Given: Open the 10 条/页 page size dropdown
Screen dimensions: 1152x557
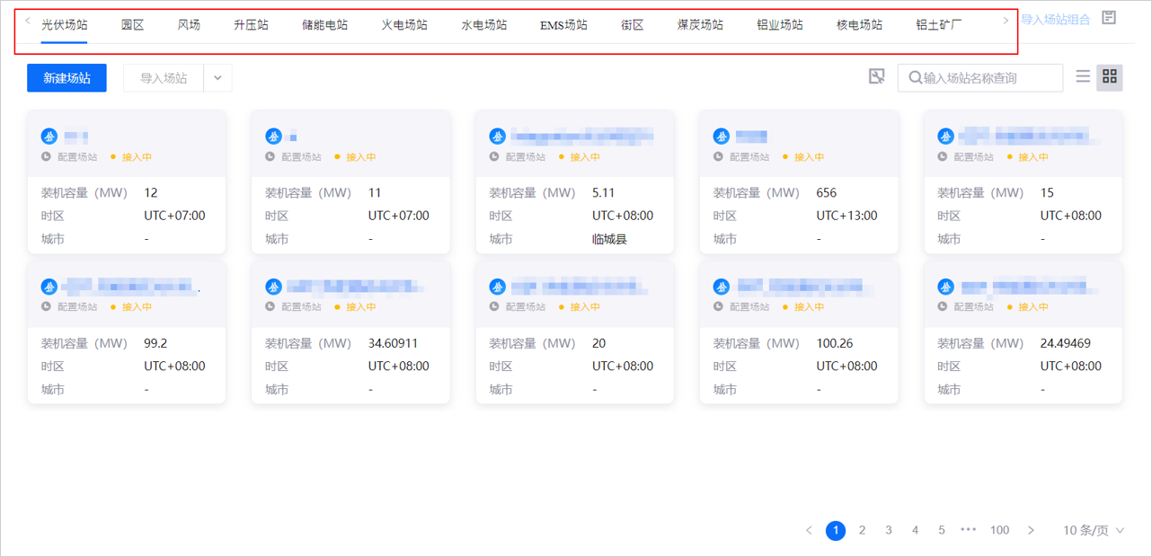Looking at the screenshot, I should pos(1093,531).
